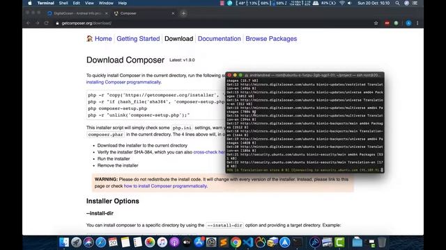The height and width of the screenshot is (250, 446).
Task: Click the battery status in menu bar
Action: tap(328, 3)
